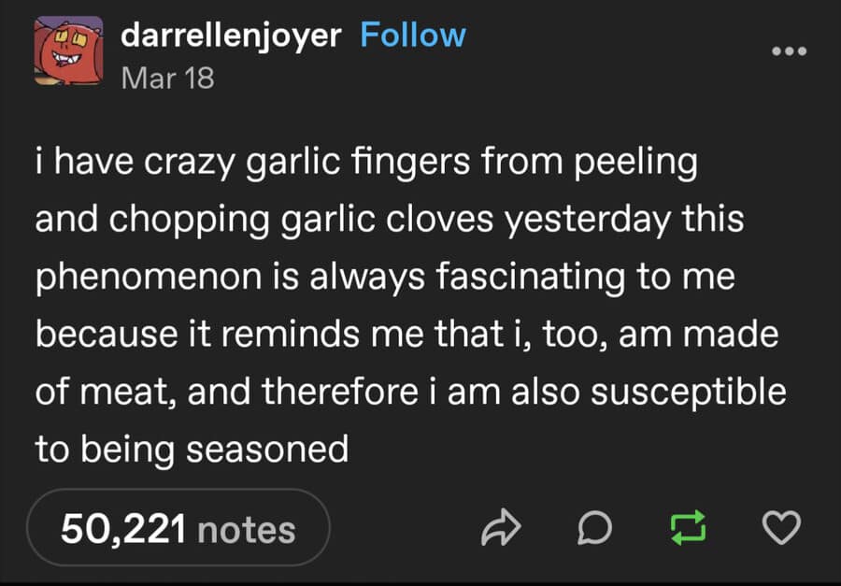
Task: Open replies with the speech bubble icon
Action: pos(596,528)
